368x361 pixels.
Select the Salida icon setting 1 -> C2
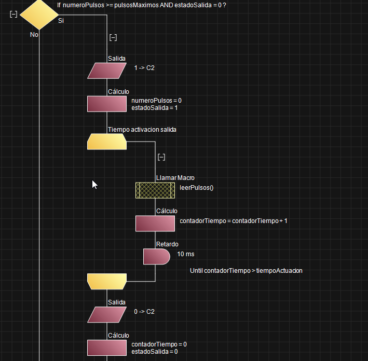pyautogui.click(x=107, y=71)
